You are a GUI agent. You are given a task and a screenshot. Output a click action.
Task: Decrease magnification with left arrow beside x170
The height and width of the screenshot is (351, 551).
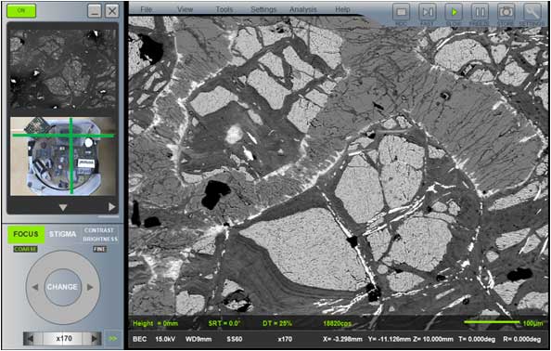[31, 339]
